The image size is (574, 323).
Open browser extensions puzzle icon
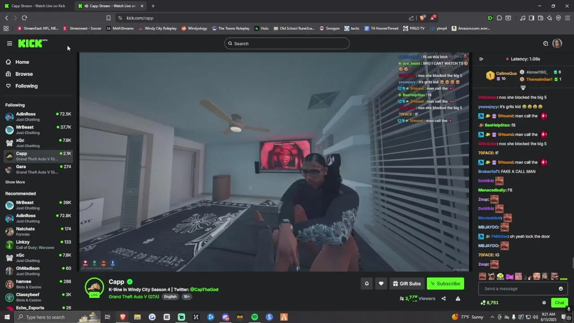(499, 18)
